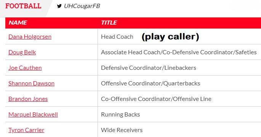
Task: Click the TITLE column header
Action: coord(109,22)
